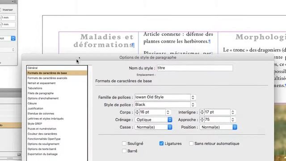Screen dimensions: 286x161
Task: Open Filets de paragraphe category
Action: click(x=41, y=93)
